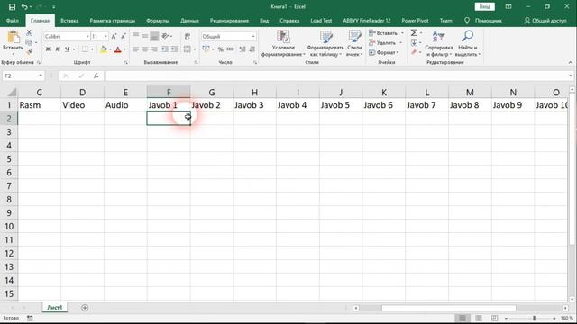Open Sort and Filter (Сортировка и фильтр)
577x324 pixels.
click(439, 43)
